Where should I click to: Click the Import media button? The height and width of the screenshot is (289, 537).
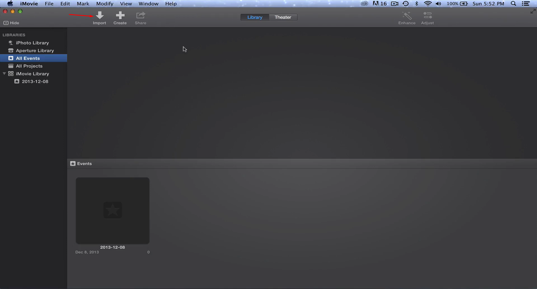click(99, 18)
